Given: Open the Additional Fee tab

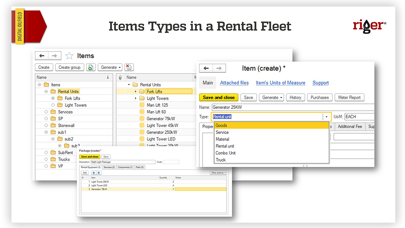Looking at the screenshot, I should pos(350,127).
